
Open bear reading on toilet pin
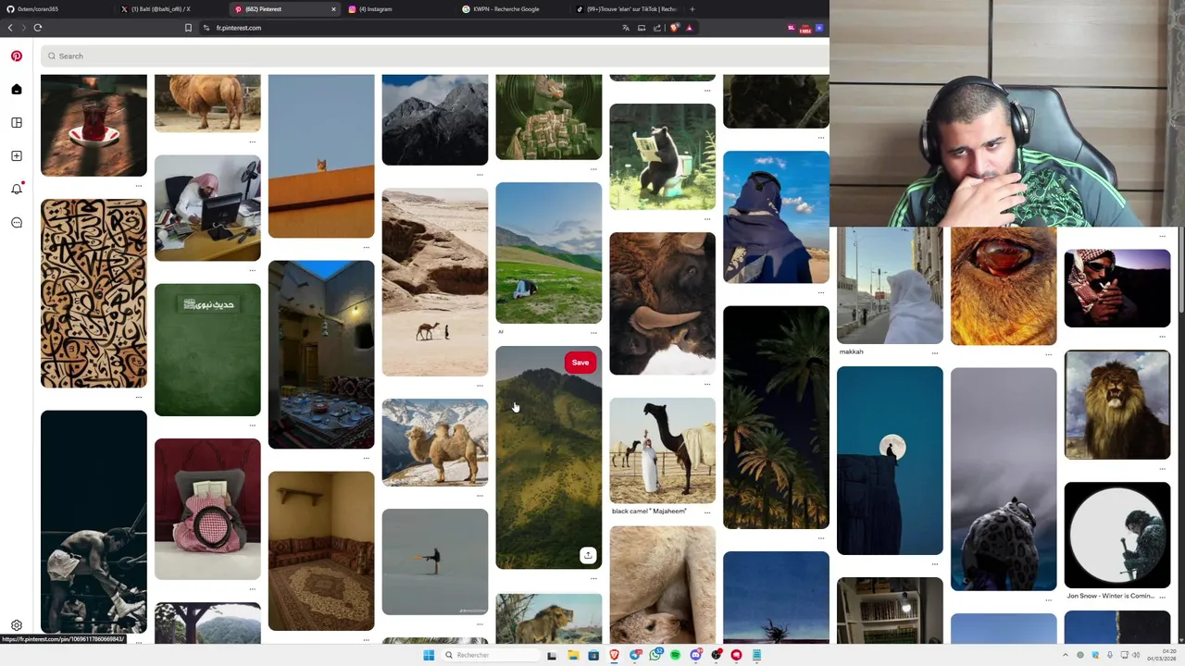[x=662, y=157]
